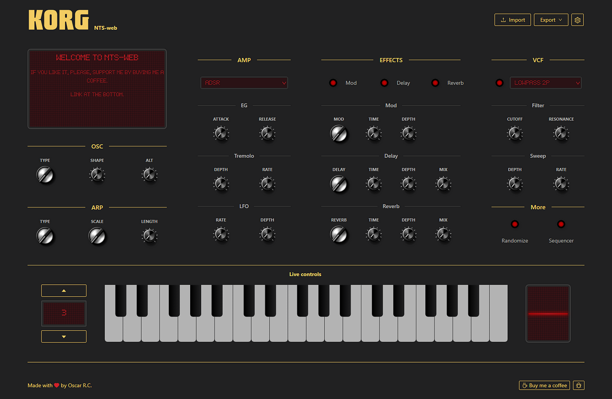Viewport: 612px width, 399px height.
Task: Click the OSC SHAPE knob
Action: 97,175
